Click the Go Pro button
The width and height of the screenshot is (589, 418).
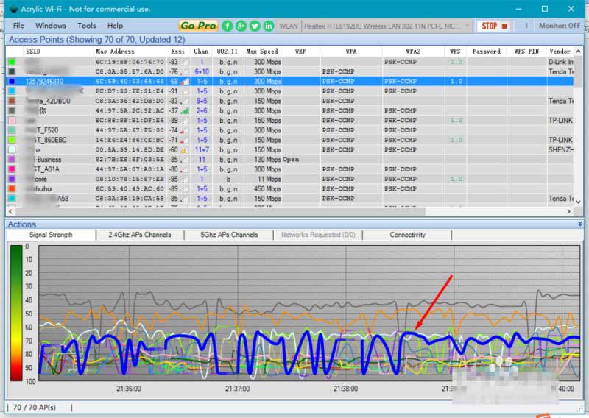tap(198, 26)
